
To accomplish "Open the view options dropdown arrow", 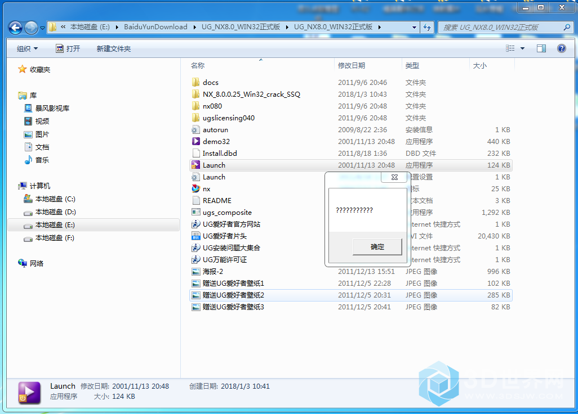I will tap(522, 48).
